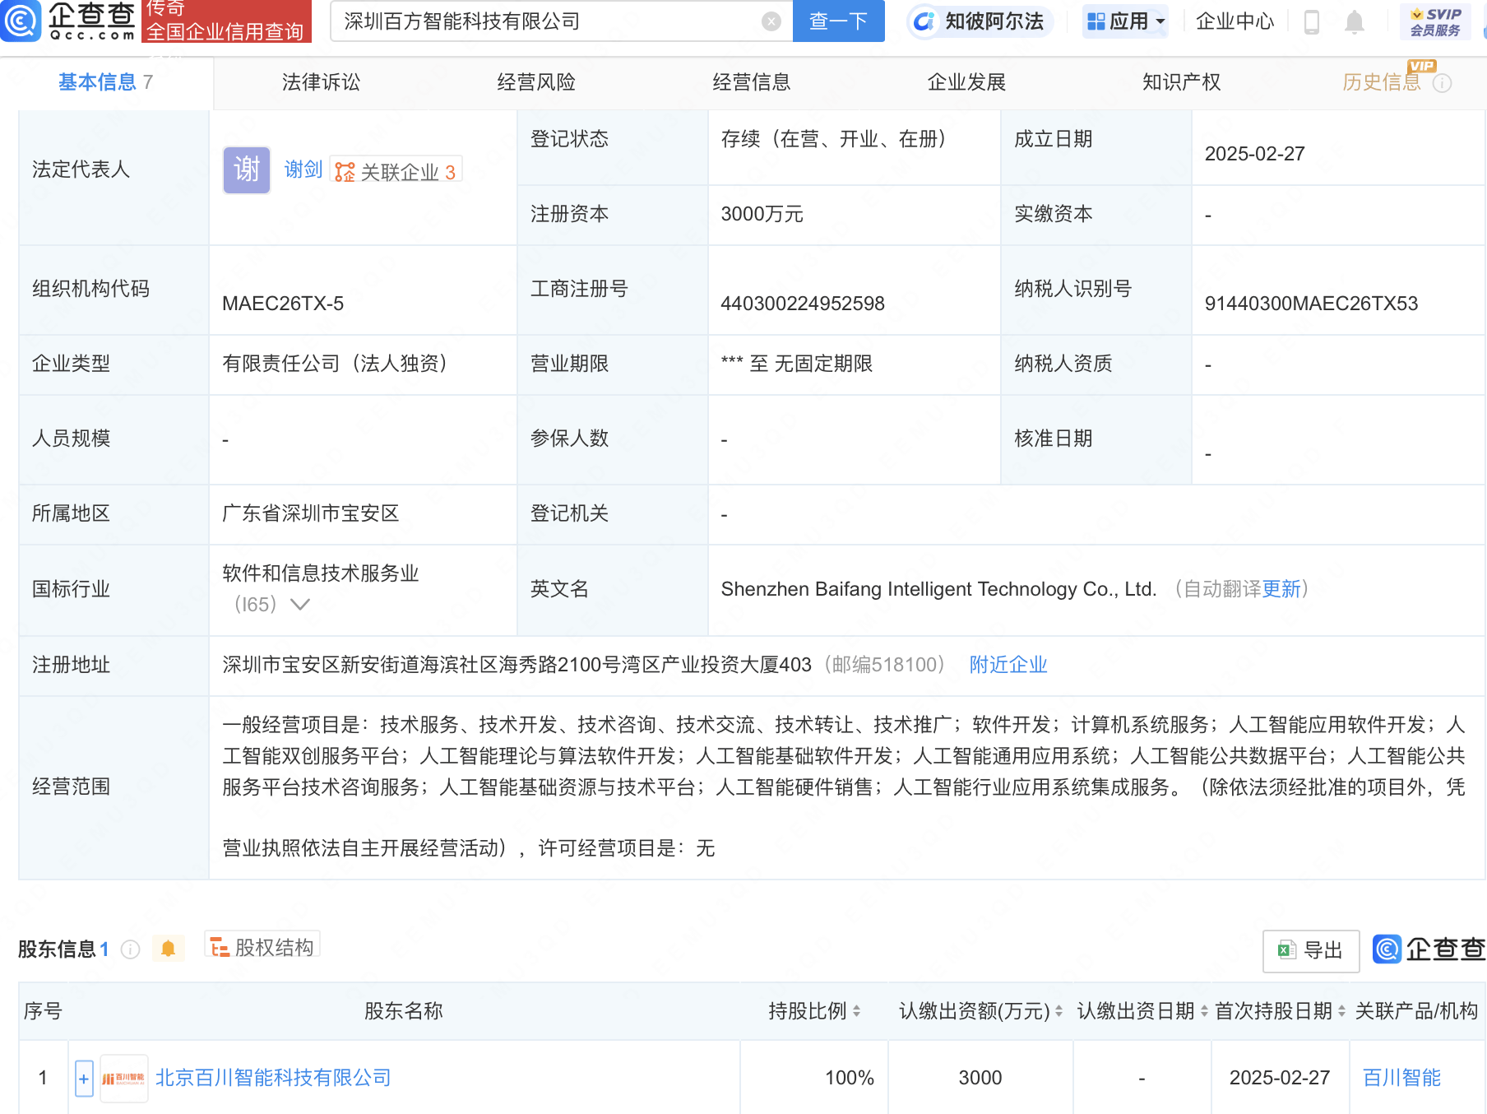Screen dimensions: 1487x1114
Task: Expand the plus icon beside 北京百川智能科技有限公司
Action: [83, 1077]
